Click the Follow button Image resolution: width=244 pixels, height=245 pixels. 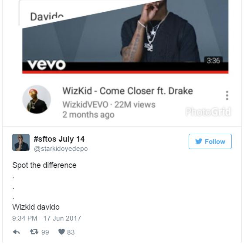click(210, 142)
